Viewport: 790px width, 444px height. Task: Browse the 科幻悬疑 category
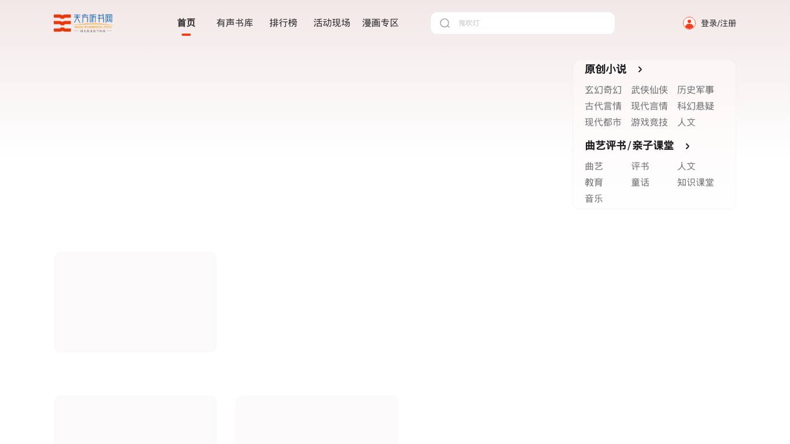[696, 106]
